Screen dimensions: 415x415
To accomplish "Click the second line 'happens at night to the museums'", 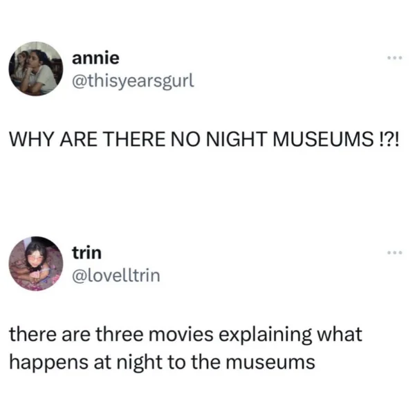I will coord(163,362).
